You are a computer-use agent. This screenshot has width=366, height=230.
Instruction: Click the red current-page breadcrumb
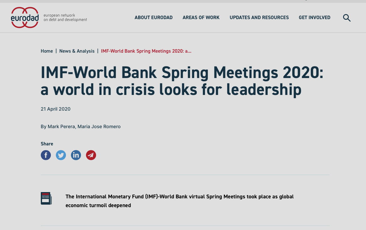coord(146,51)
